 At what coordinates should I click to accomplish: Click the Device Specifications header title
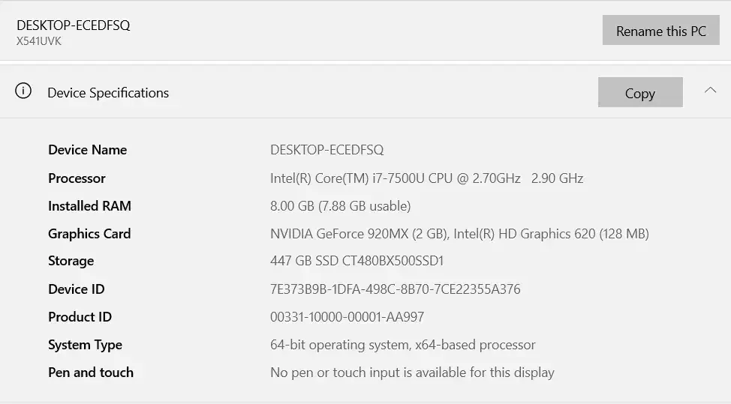pos(108,93)
